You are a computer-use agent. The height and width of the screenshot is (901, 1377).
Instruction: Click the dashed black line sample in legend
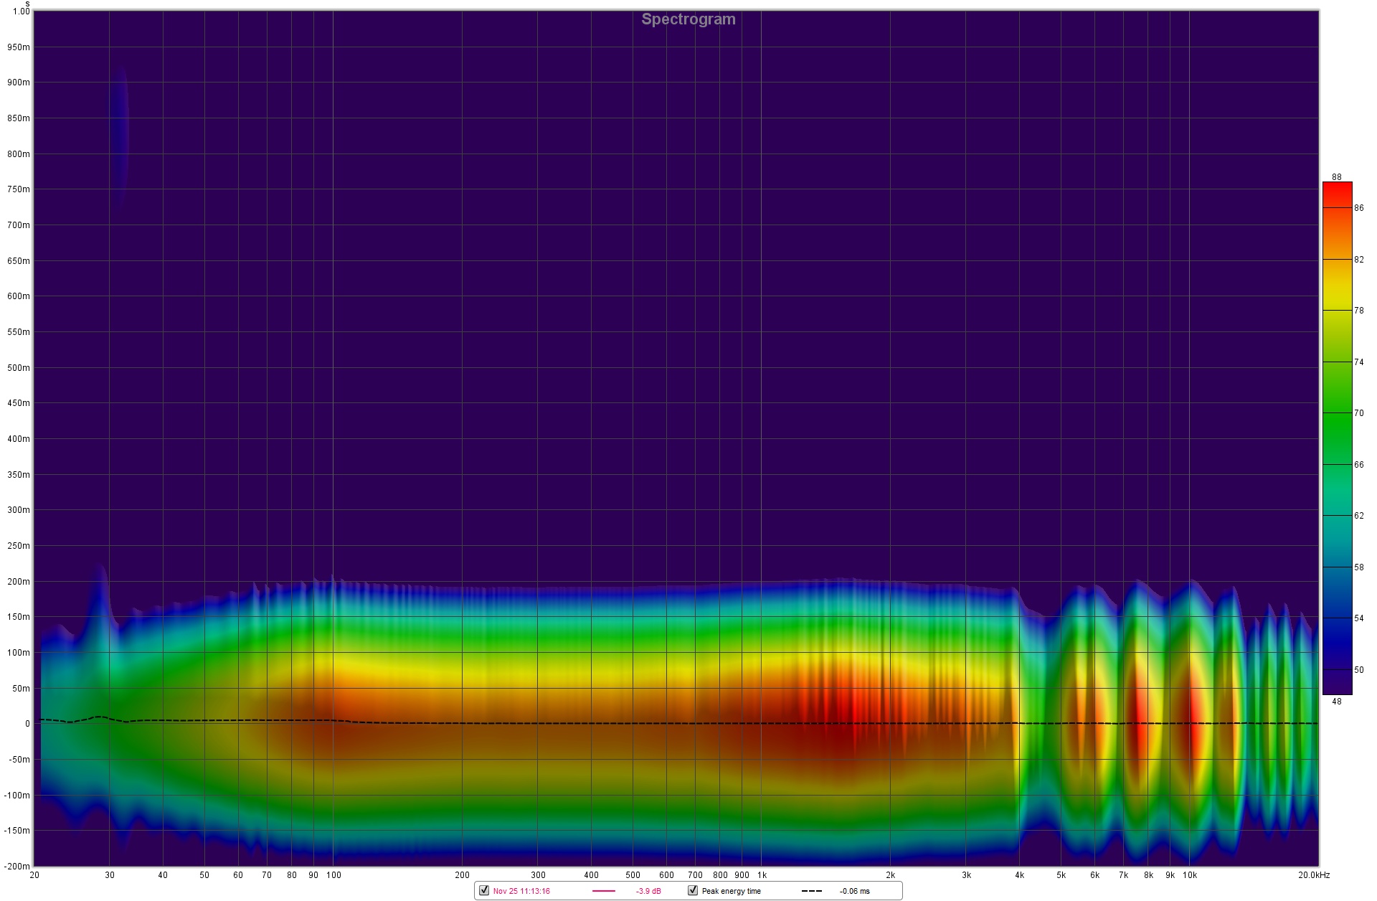click(811, 891)
